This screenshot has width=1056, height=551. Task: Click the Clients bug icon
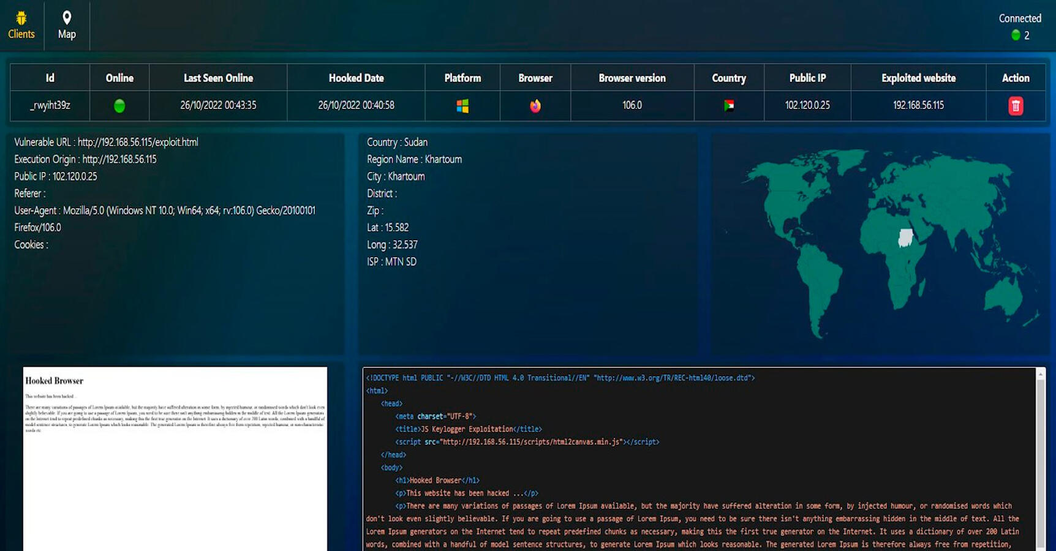click(21, 18)
